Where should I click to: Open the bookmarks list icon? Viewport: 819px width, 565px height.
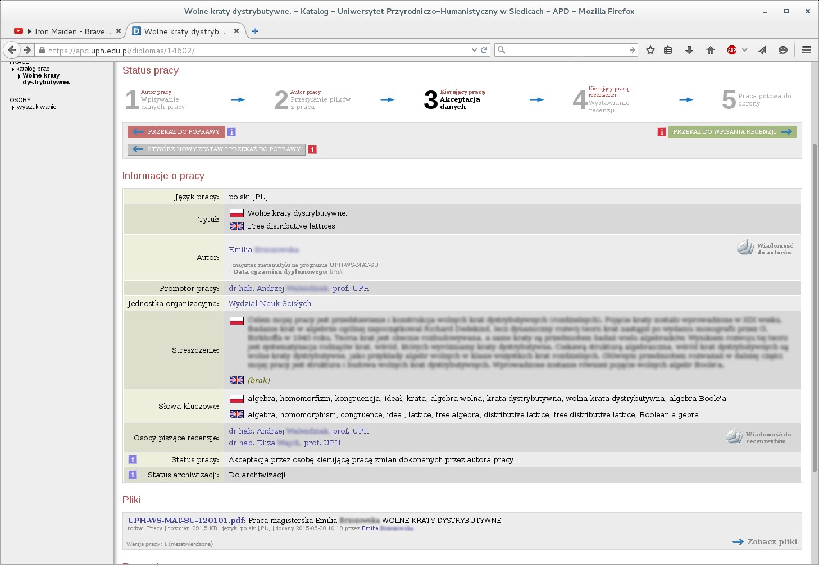click(x=668, y=50)
